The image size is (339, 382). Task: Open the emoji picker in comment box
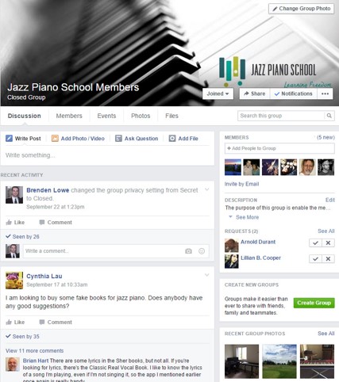coord(202,251)
